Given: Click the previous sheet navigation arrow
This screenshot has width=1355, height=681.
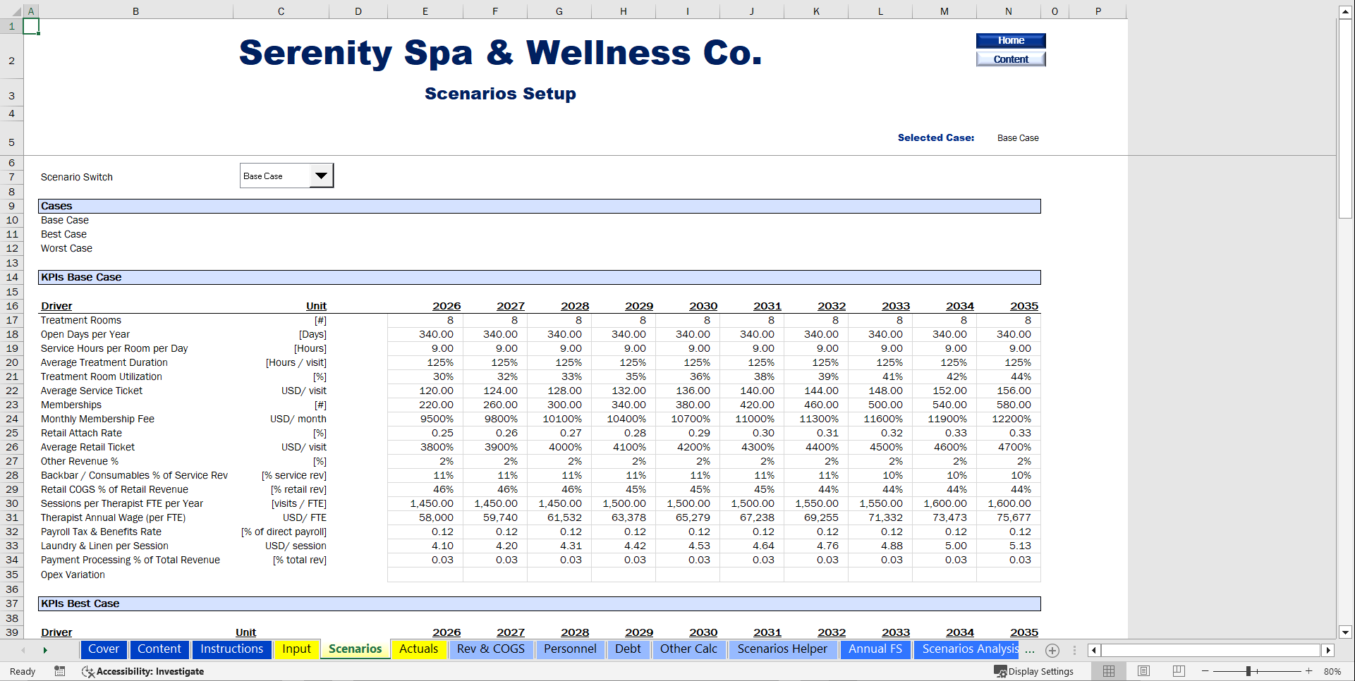Looking at the screenshot, I should (24, 650).
